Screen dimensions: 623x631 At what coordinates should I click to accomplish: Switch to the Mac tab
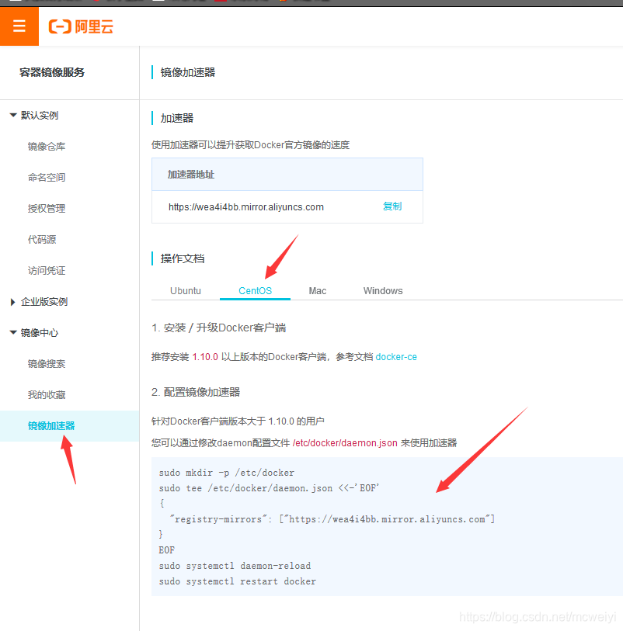[x=317, y=290]
